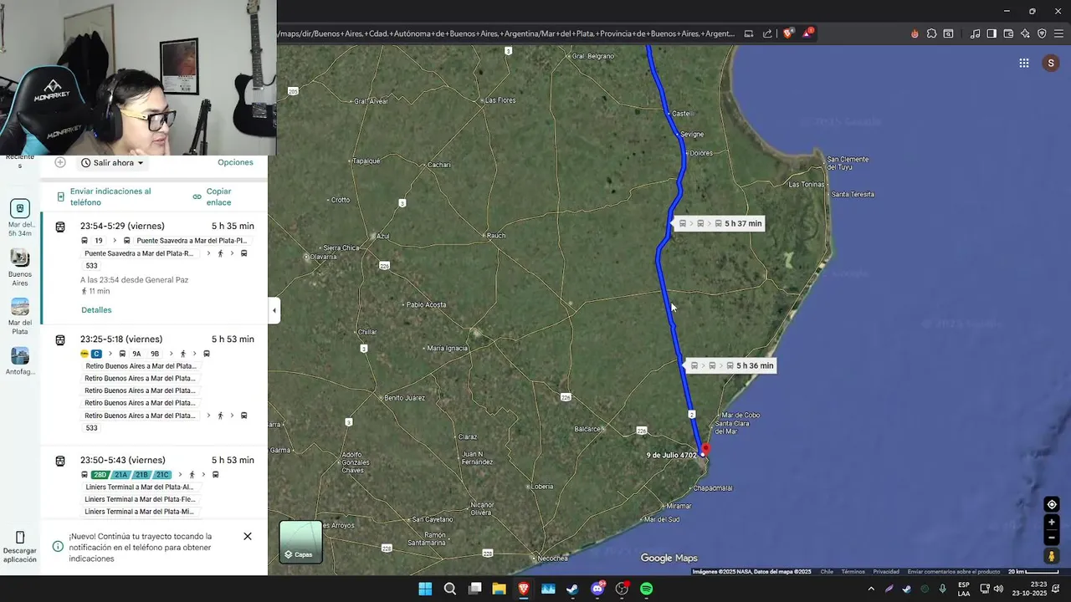1071x602 pixels.
Task: Open Windows Start menu
Action: (425, 589)
